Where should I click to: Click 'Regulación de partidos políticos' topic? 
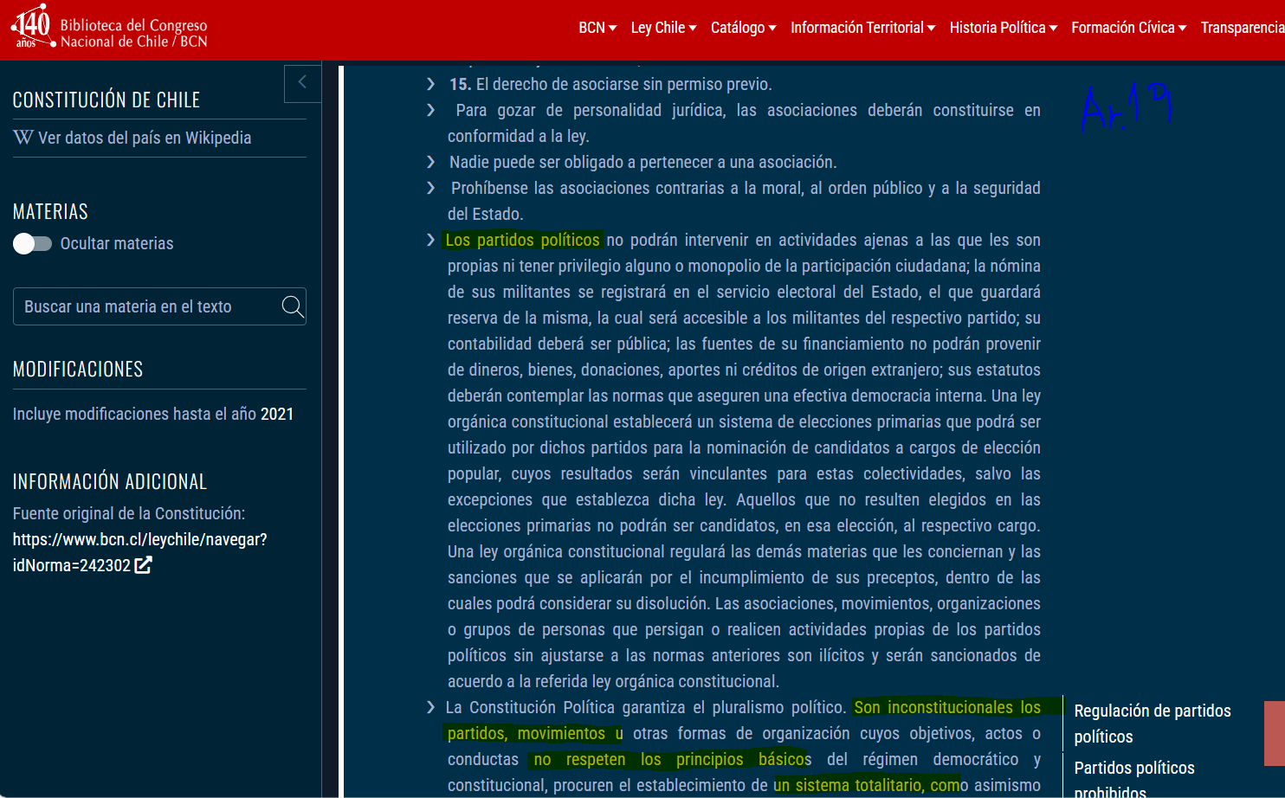[x=1153, y=724]
